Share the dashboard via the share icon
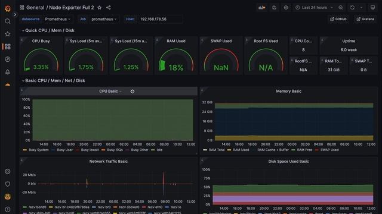382x214 pixels. coord(109,8)
